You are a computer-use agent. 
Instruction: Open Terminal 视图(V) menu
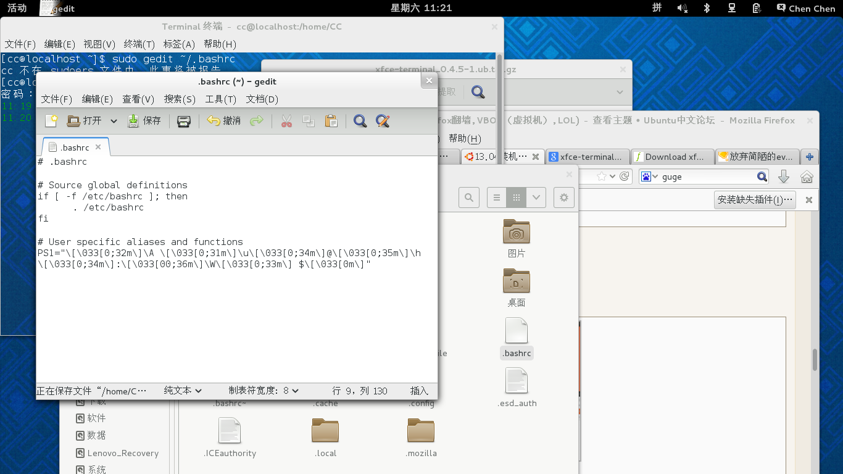99,44
